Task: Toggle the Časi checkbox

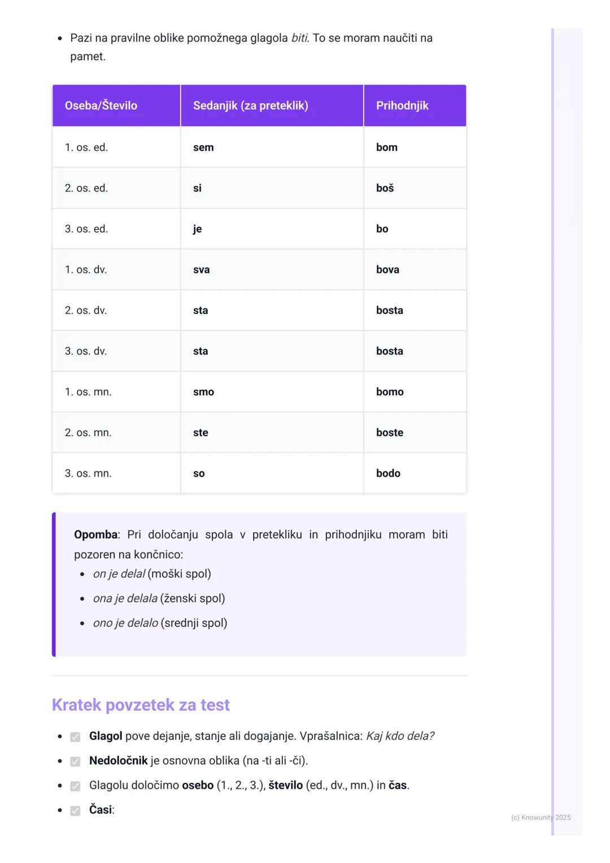Action: pyautogui.click(x=75, y=811)
